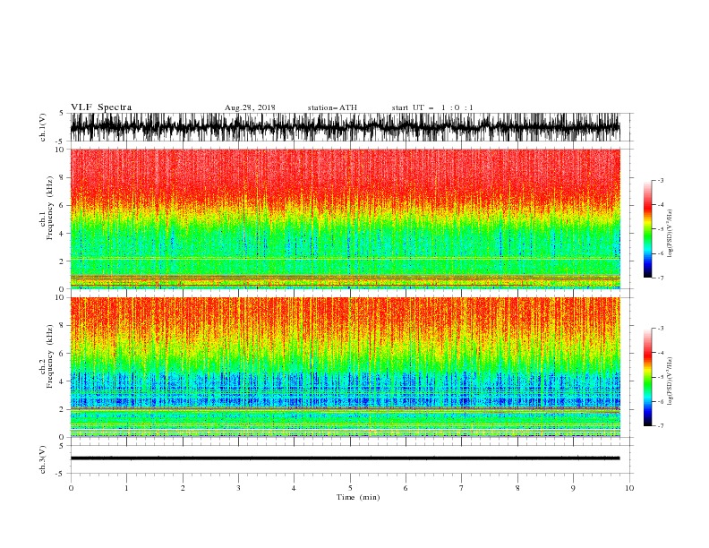Viewport: 709px width, 548px height.
Task: Click the "ch.3(V)" axis label
Action: [x=43, y=460]
